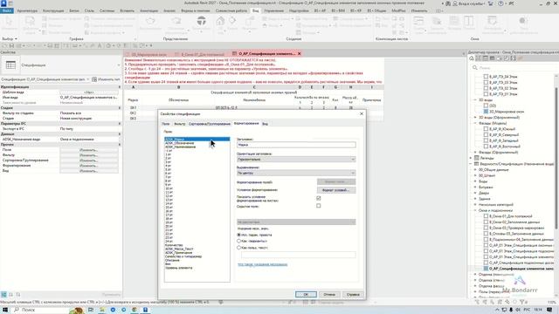This screenshot has width=559, height=314.
Task: Open the type selector dropdown arrow in Свойства
Action: click(x=119, y=65)
